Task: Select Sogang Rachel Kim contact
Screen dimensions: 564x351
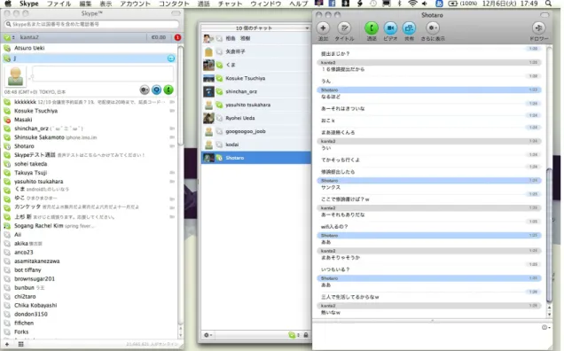Action: [x=90, y=225]
